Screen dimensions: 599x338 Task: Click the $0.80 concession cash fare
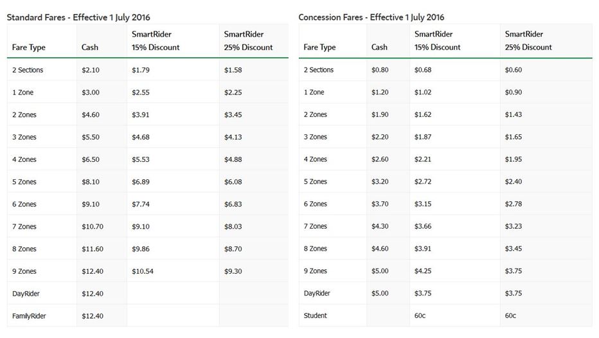(380, 70)
